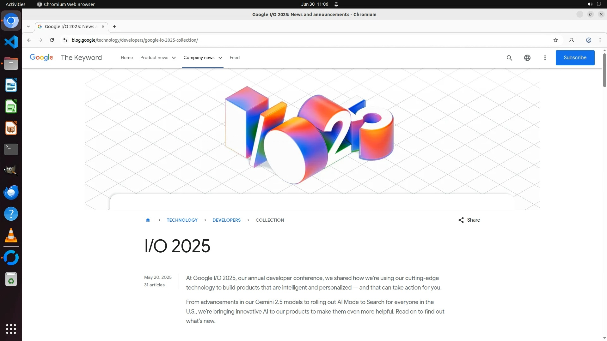The image size is (607, 341).
Task: Click the blue Subscribe button
Action: click(575, 58)
